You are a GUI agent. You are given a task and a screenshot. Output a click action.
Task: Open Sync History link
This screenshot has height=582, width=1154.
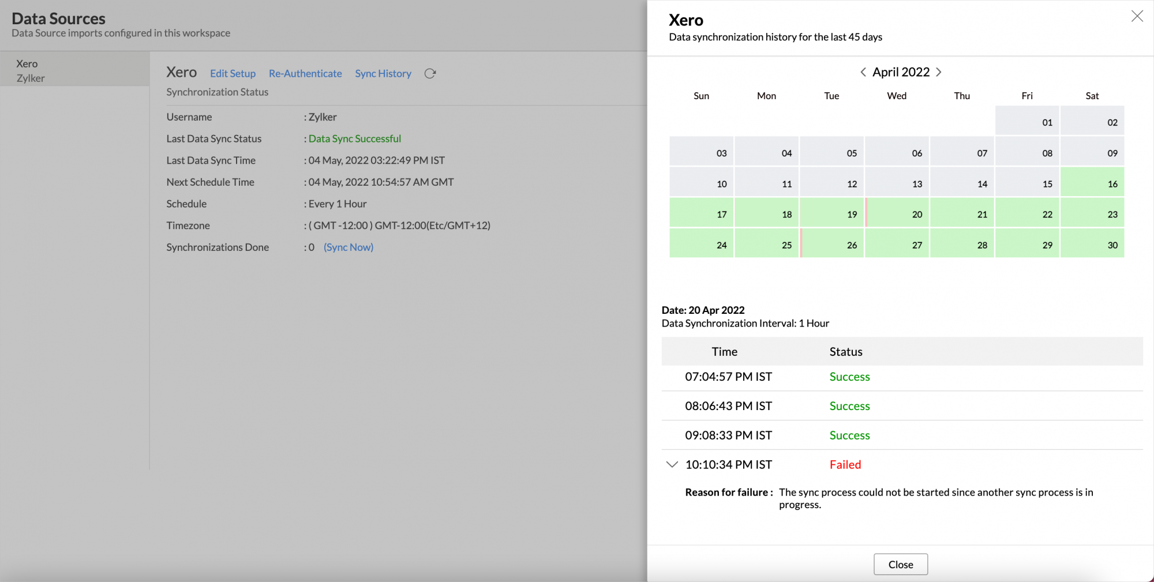tap(383, 73)
